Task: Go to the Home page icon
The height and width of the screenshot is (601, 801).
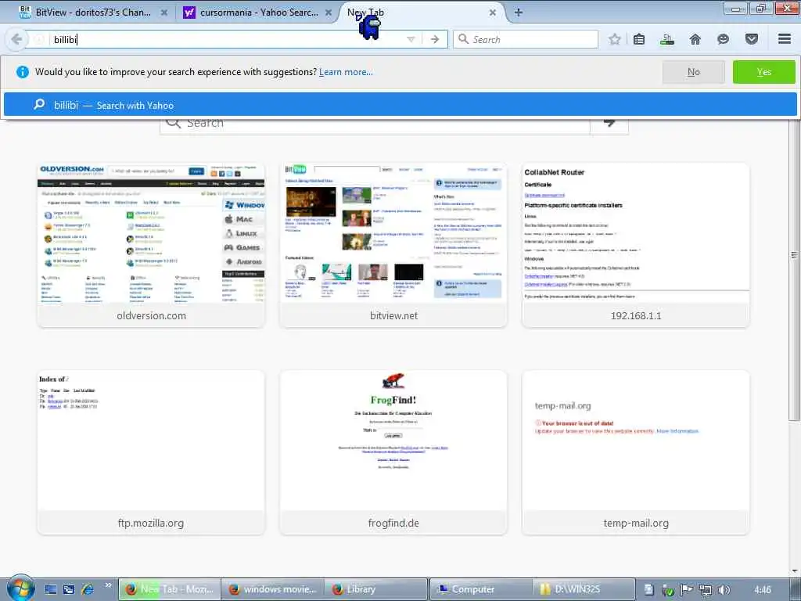Action: (x=695, y=39)
